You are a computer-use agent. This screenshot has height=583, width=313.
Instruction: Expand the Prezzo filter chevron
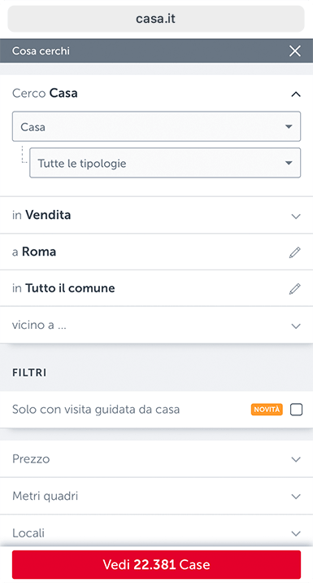tap(296, 459)
